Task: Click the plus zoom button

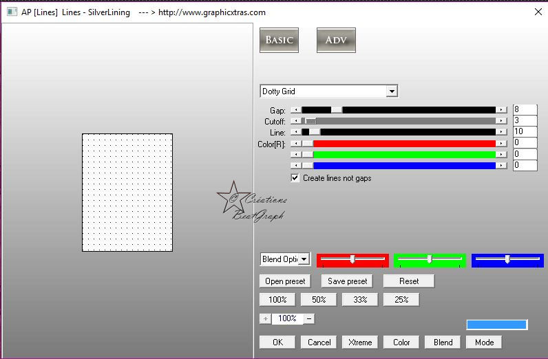Action: pyautogui.click(x=265, y=318)
